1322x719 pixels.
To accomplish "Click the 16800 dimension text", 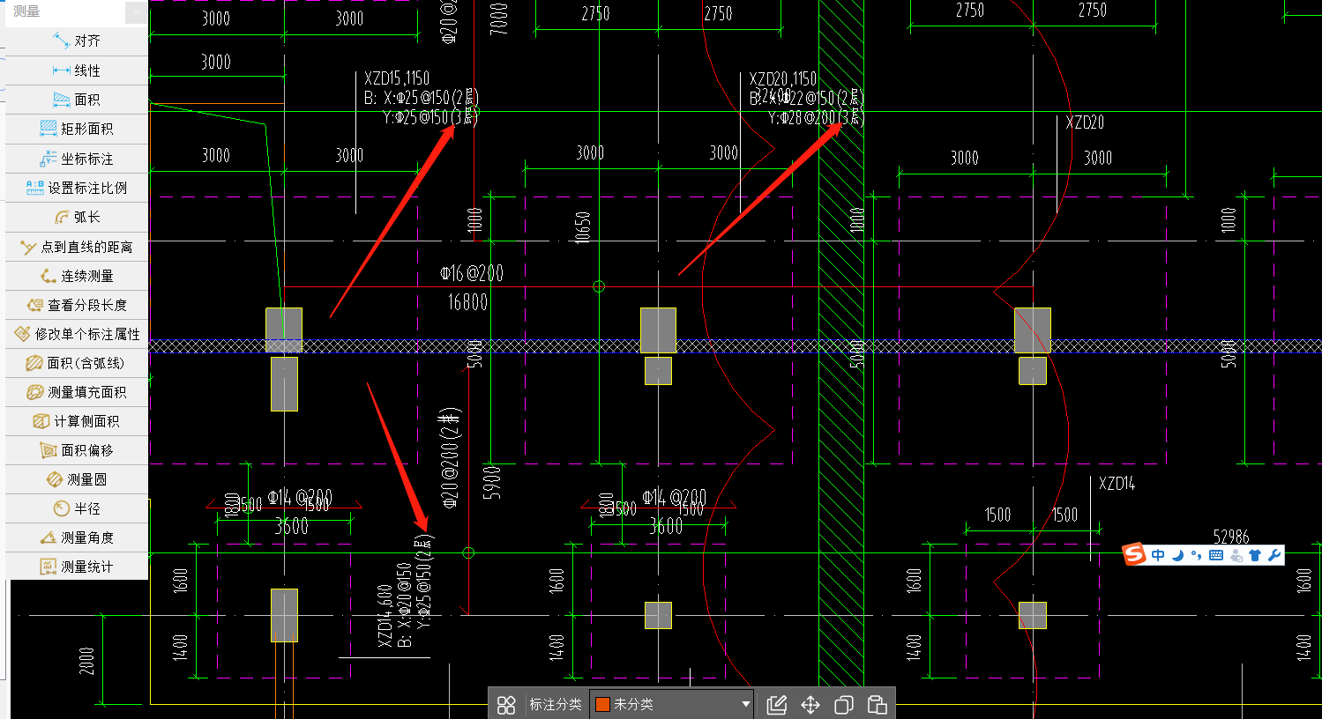I will (467, 302).
